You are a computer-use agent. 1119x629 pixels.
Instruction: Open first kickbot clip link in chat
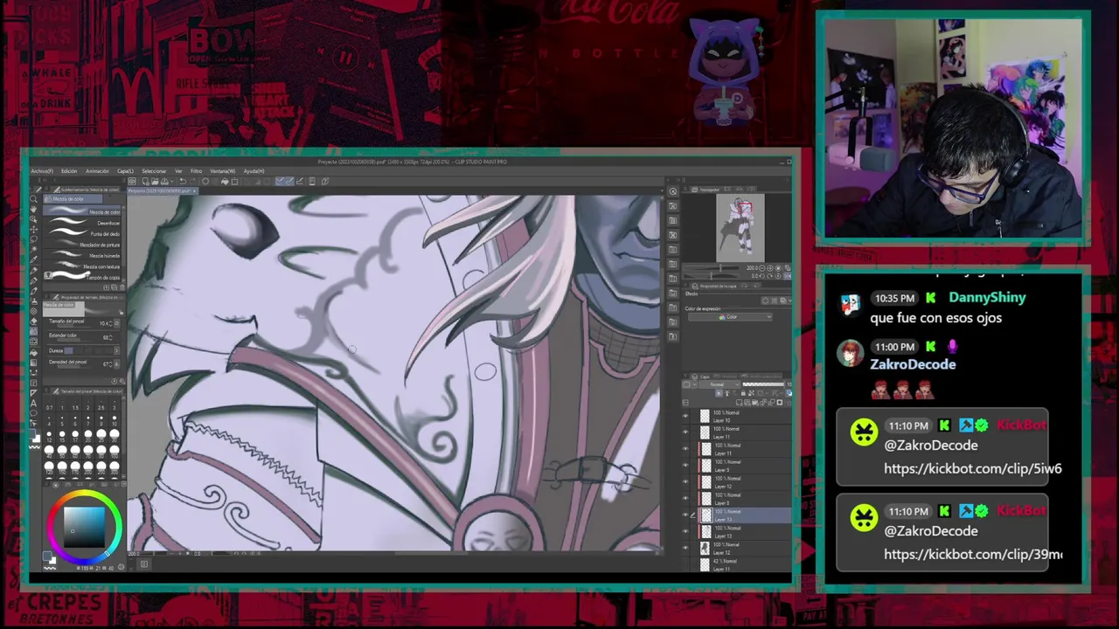tap(973, 468)
